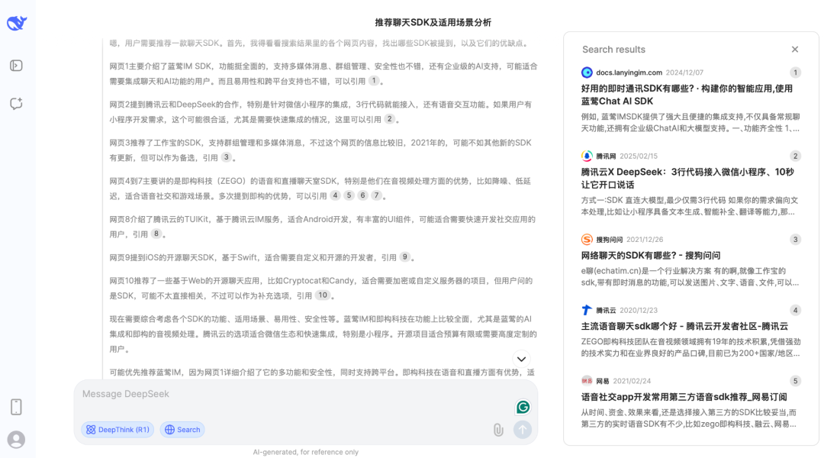Screen dimensions: 824x458
Task: Toggle the Search web option
Action: click(x=182, y=430)
